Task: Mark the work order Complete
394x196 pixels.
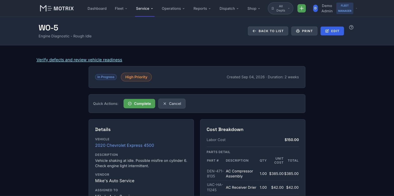Action: (x=139, y=104)
